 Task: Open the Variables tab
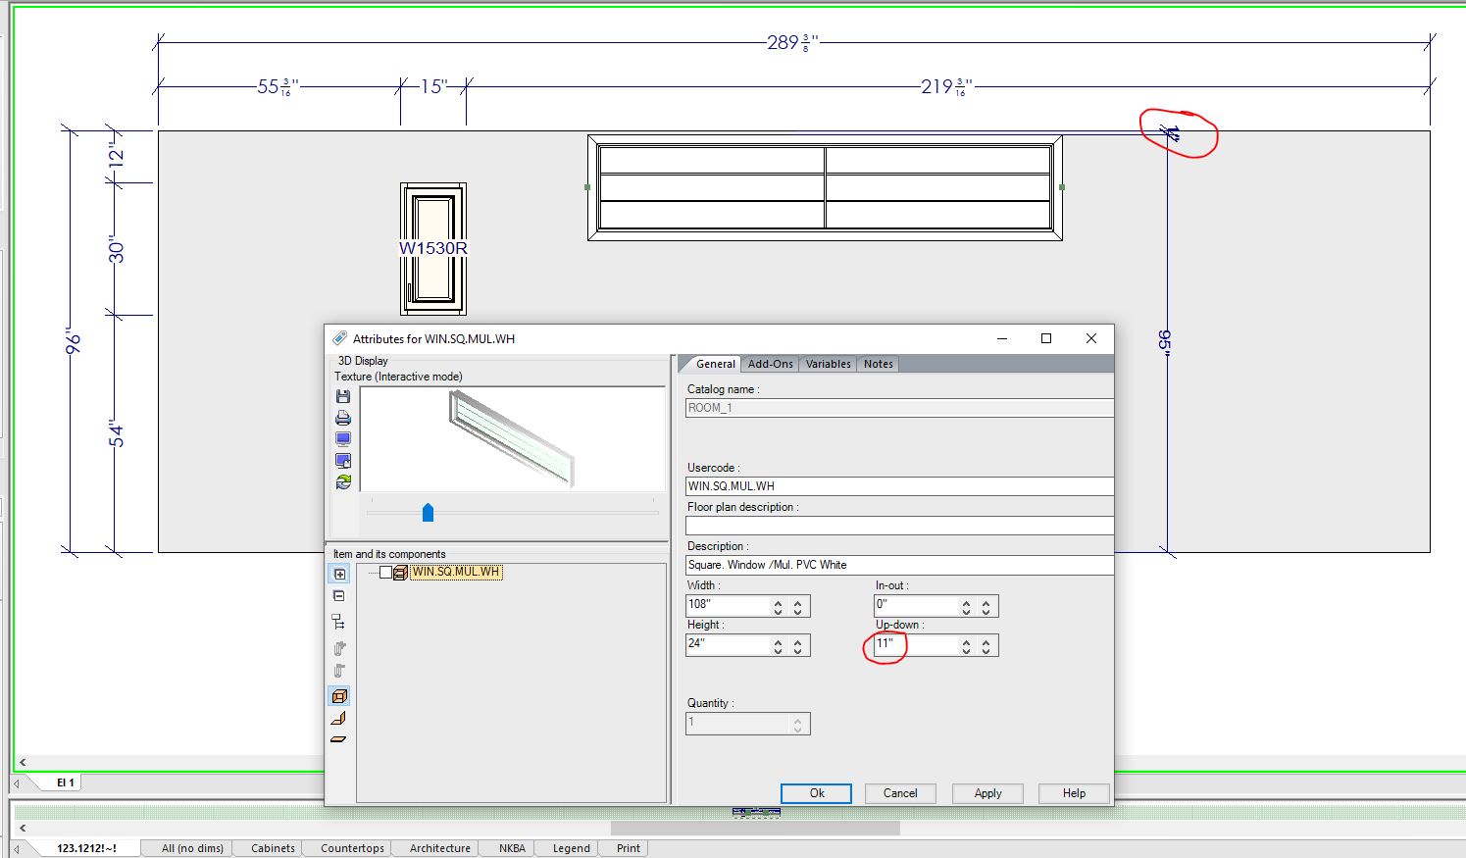pos(828,364)
